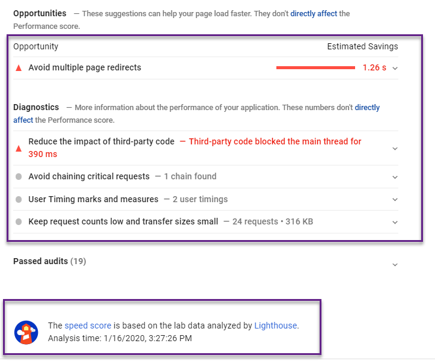Expand the Passed audits section chevron

pos(395,265)
